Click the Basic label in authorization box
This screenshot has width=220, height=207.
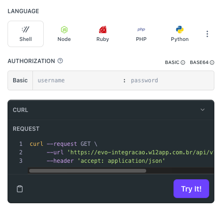[20, 80]
